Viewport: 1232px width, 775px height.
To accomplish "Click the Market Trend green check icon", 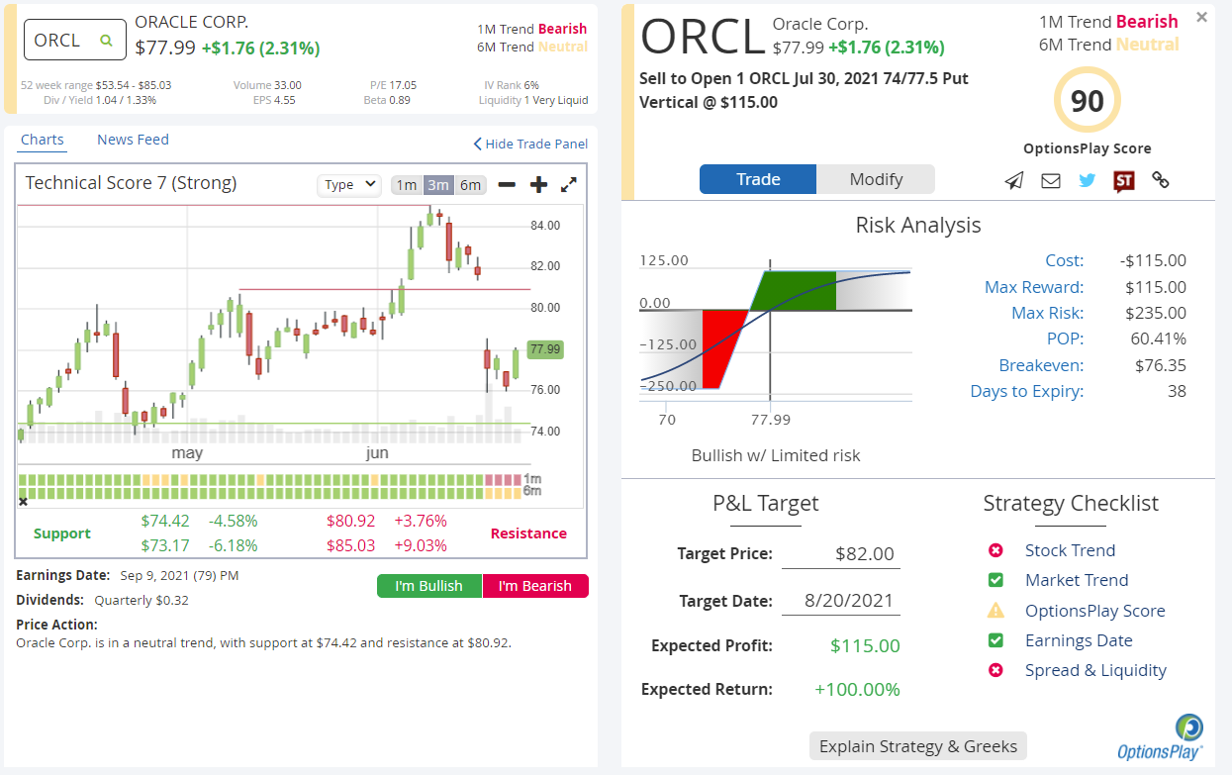I will tap(995, 580).
